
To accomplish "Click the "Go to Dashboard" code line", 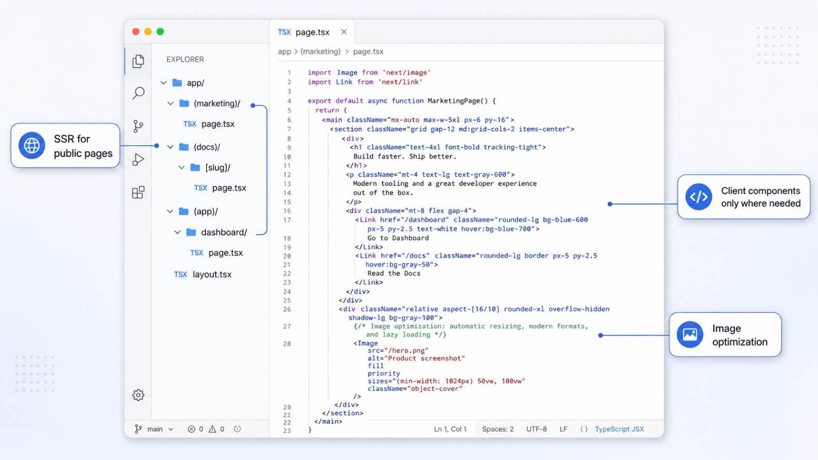I will coord(398,238).
